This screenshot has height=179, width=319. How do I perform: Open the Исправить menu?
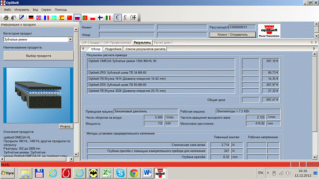(22, 10)
